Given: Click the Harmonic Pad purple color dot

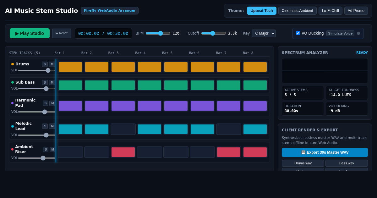Looking at the screenshot, I should tap(13, 103).
